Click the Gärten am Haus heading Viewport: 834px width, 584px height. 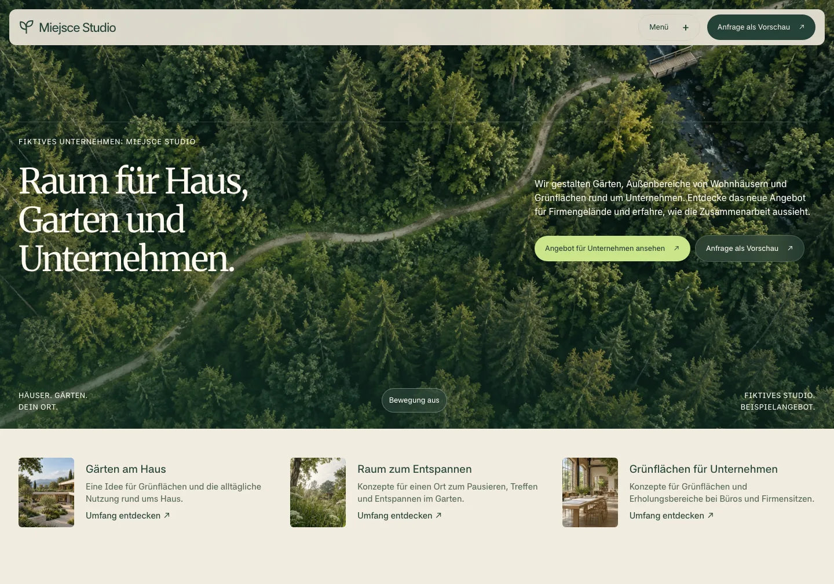coord(126,469)
